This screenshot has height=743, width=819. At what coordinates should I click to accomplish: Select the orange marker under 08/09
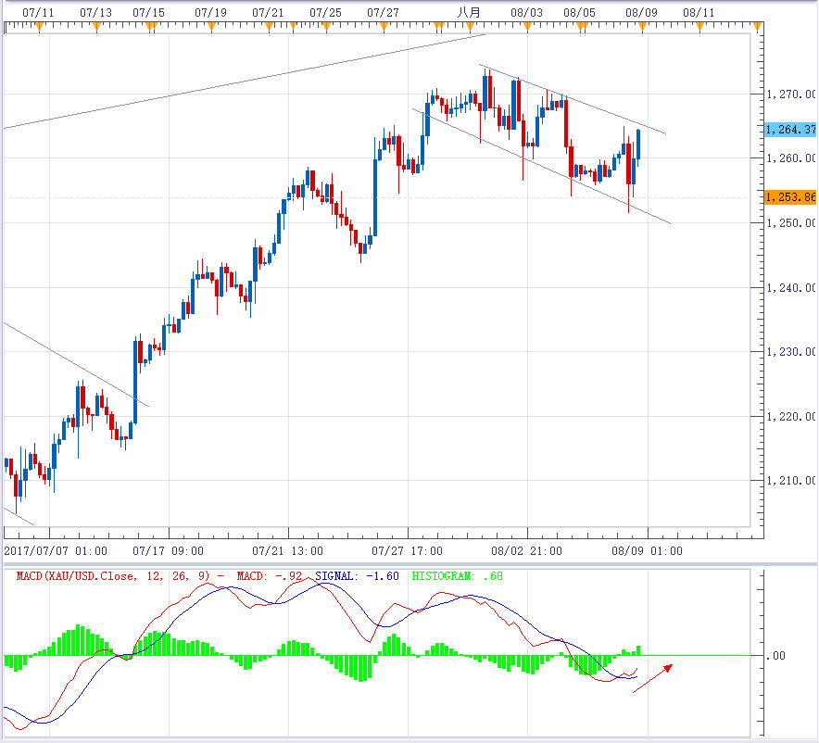pyautogui.click(x=641, y=26)
